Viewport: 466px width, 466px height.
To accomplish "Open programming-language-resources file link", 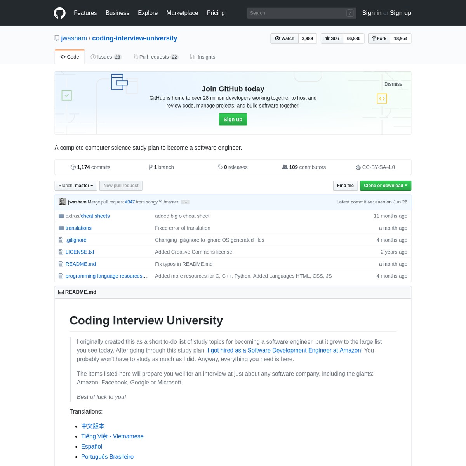I will [x=107, y=276].
